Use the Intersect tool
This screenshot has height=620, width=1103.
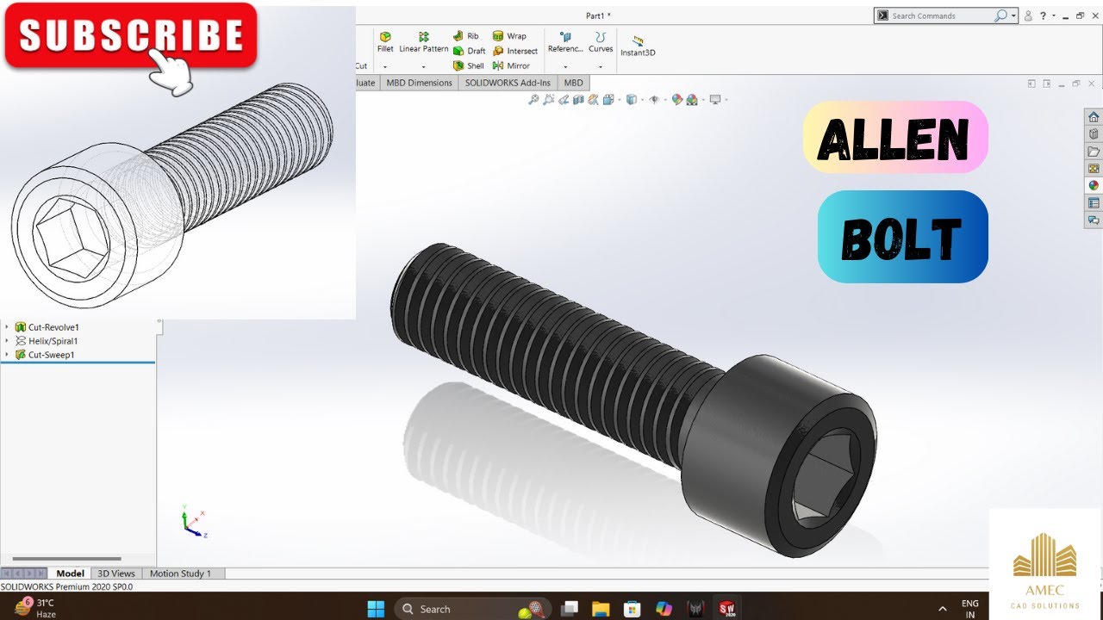point(515,51)
